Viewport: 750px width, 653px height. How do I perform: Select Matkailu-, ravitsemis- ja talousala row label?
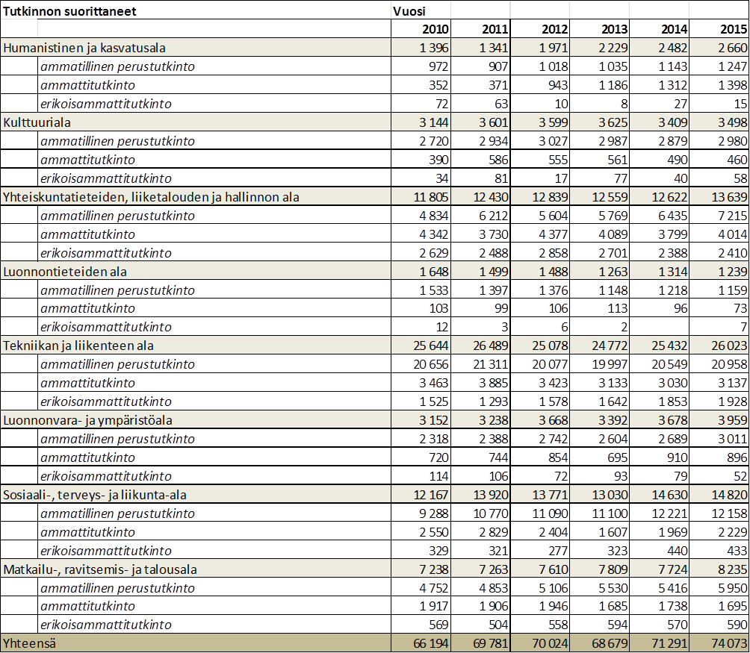(100, 569)
